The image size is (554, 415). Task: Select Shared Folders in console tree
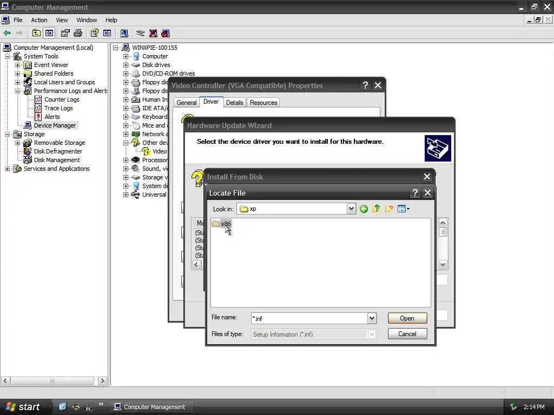click(x=54, y=73)
